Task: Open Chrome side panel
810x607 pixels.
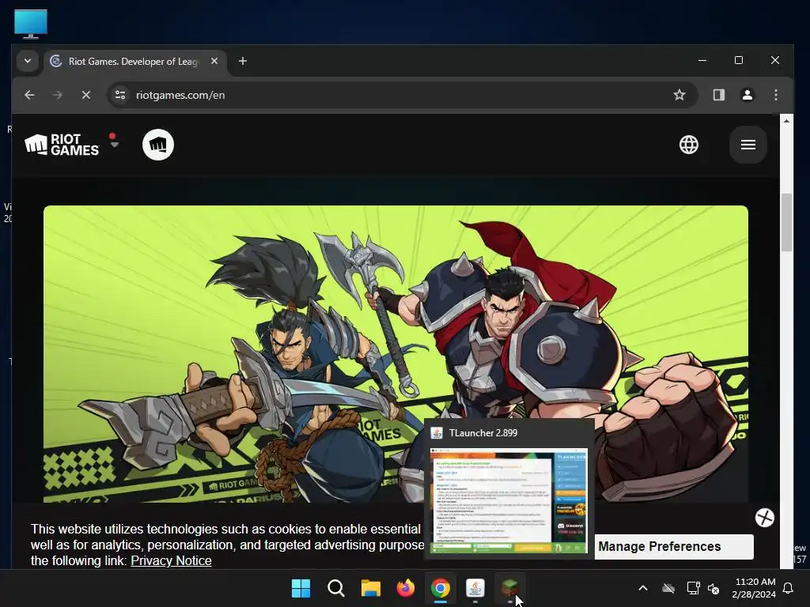Action: pyautogui.click(x=718, y=95)
